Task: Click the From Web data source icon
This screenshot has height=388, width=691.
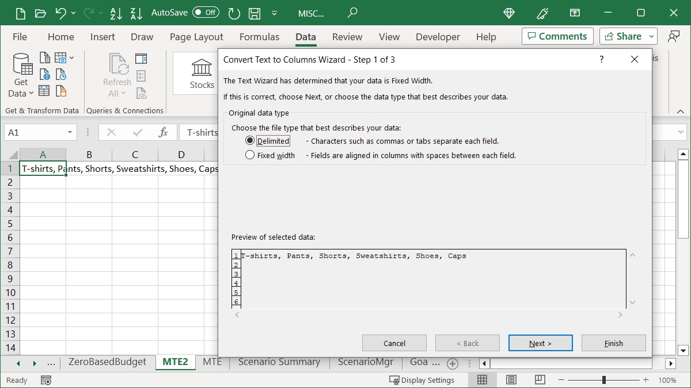Action: coord(45,74)
